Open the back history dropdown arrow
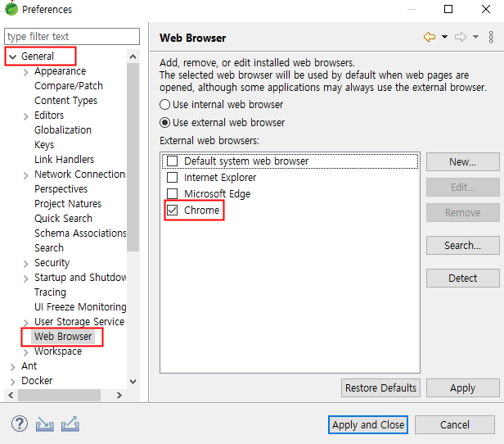This screenshot has width=504, height=444. point(444,37)
